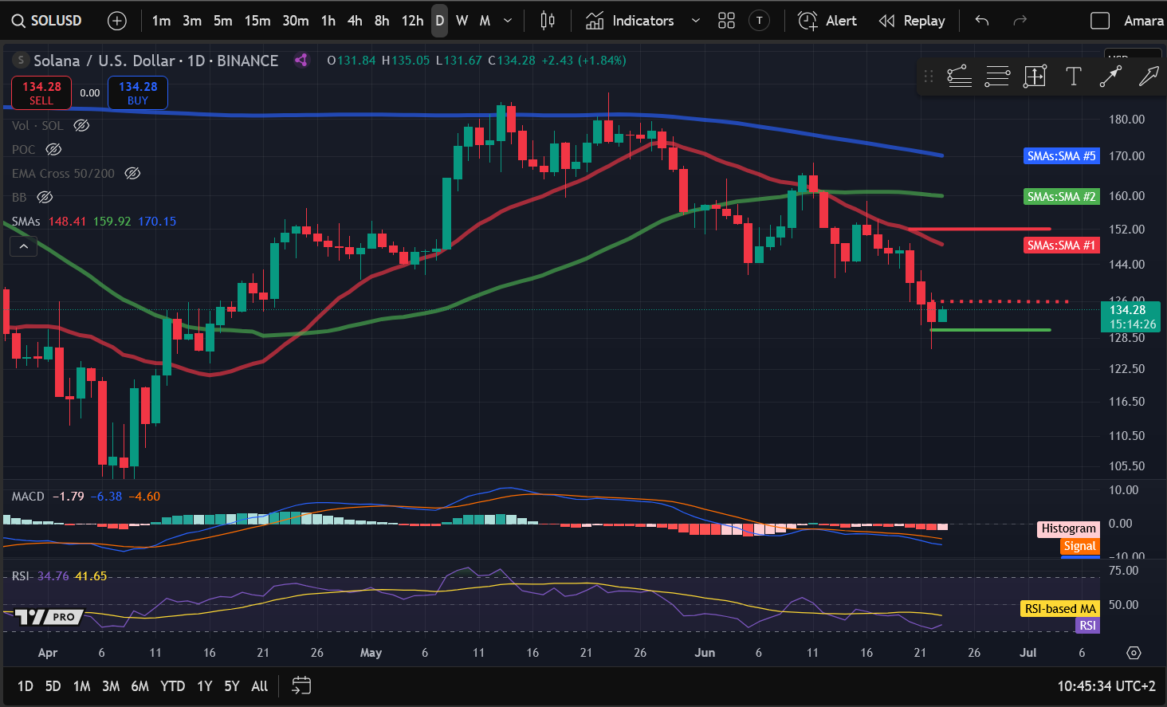Set date range to 6M
1167x707 pixels.
tap(140, 685)
